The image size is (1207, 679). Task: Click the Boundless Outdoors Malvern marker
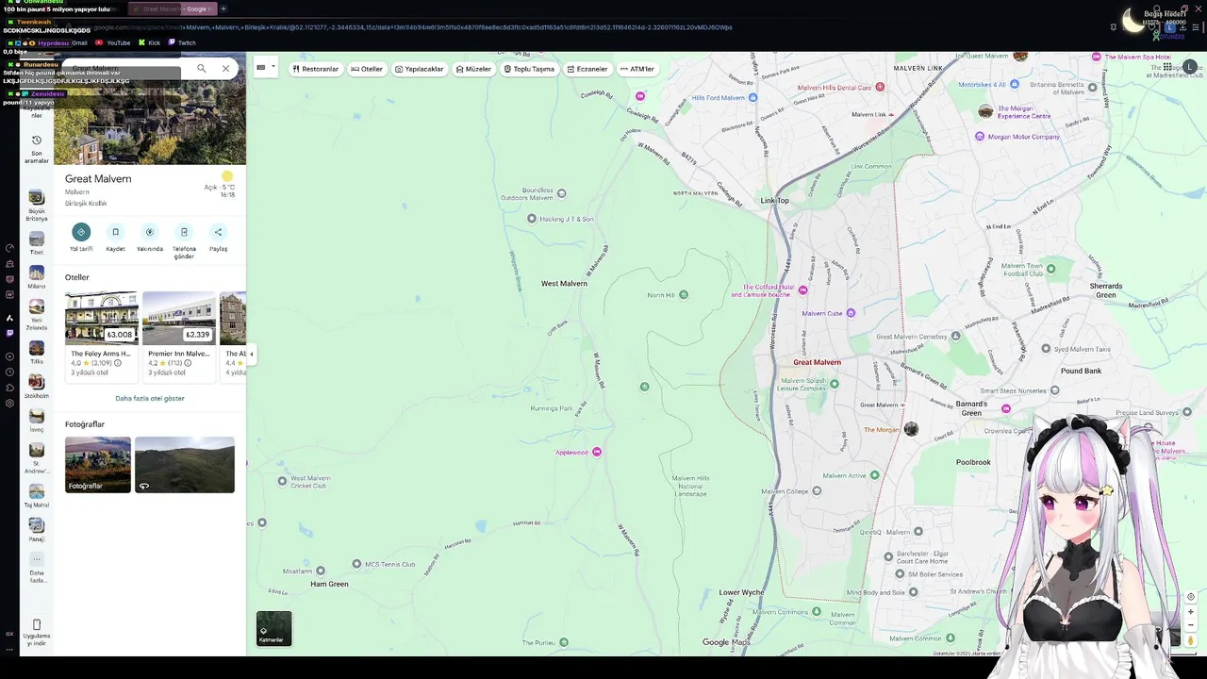pyautogui.click(x=562, y=193)
